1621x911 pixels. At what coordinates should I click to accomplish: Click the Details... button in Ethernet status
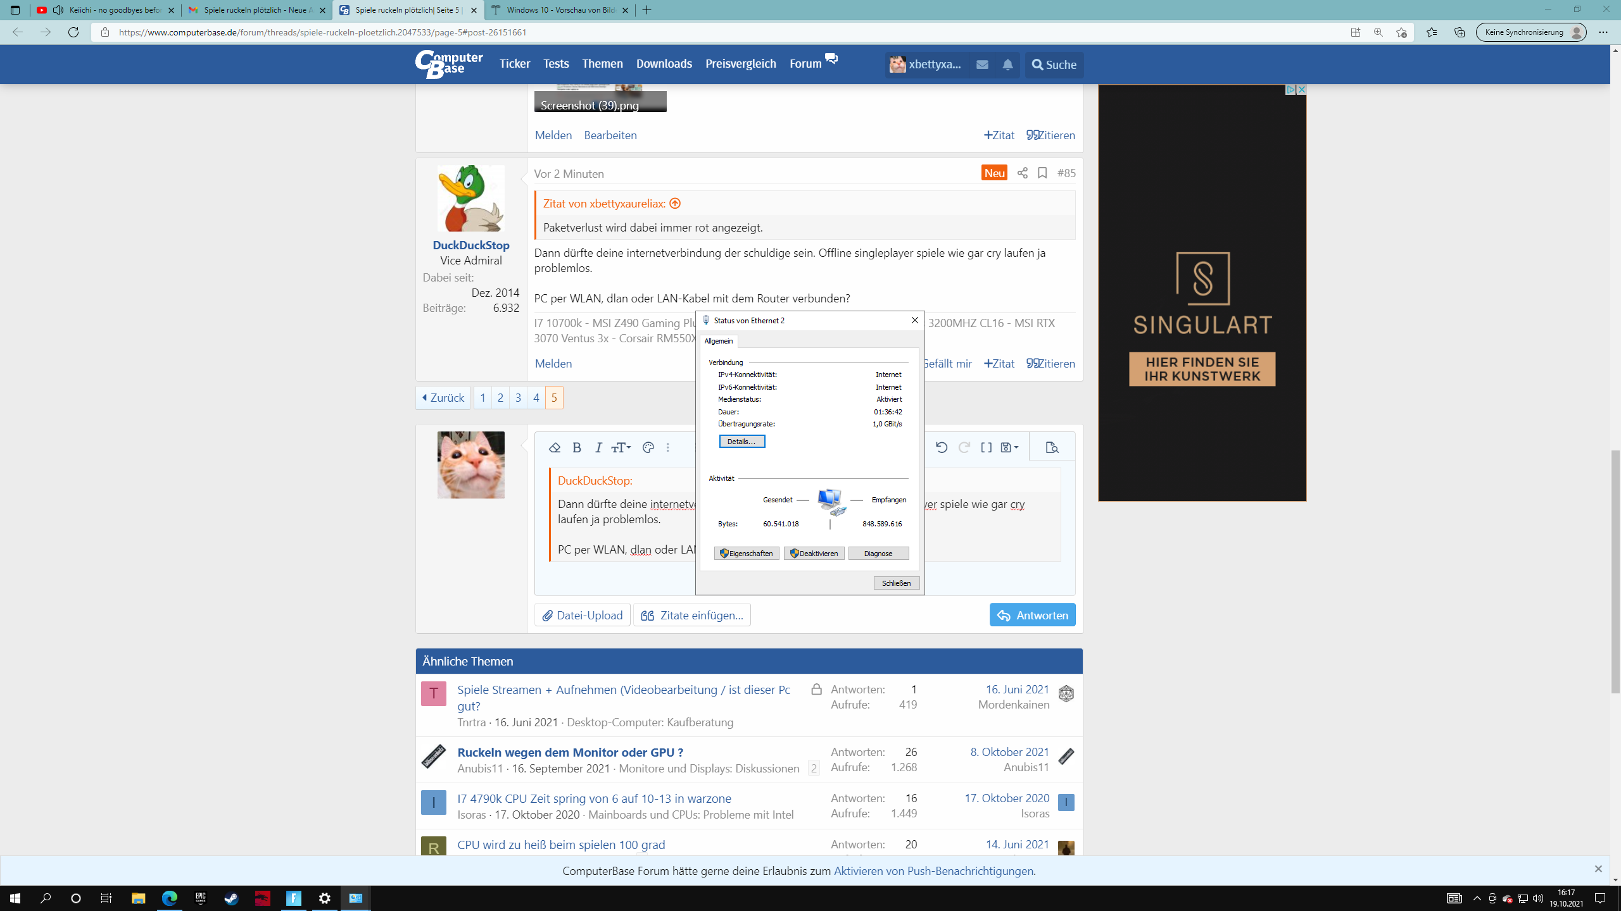(741, 441)
